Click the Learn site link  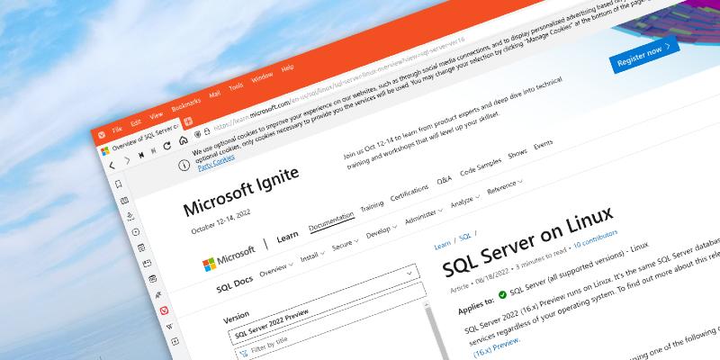[287, 237]
